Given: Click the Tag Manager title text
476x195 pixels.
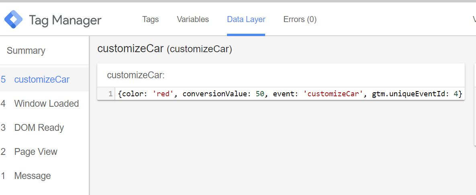Looking at the screenshot, I should pyautogui.click(x=65, y=20).
